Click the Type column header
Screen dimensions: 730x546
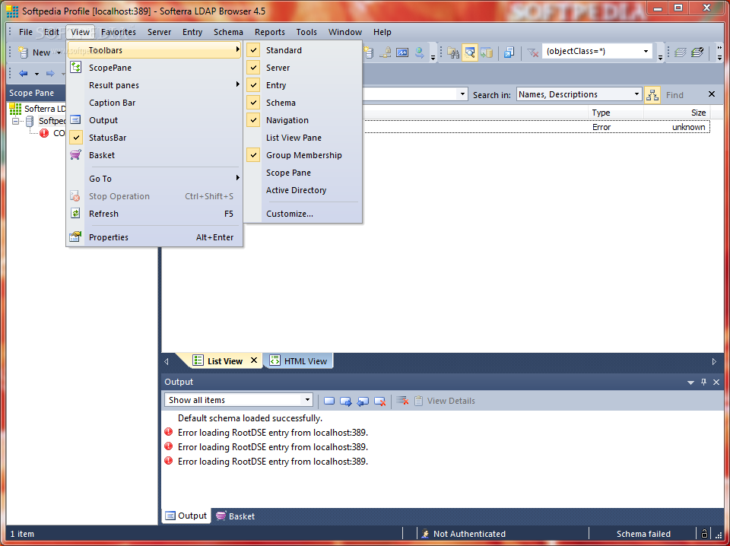click(x=615, y=113)
